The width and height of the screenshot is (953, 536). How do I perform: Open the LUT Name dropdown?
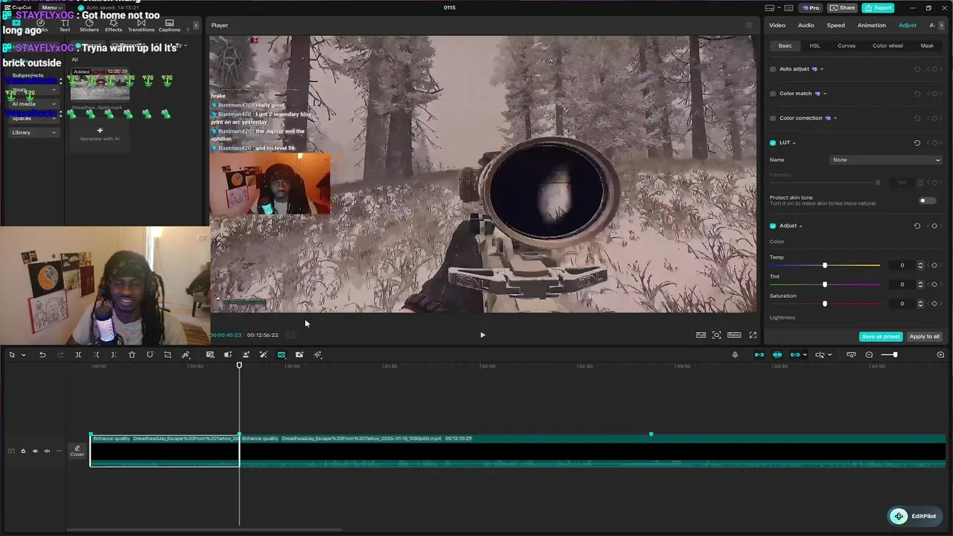coord(886,160)
